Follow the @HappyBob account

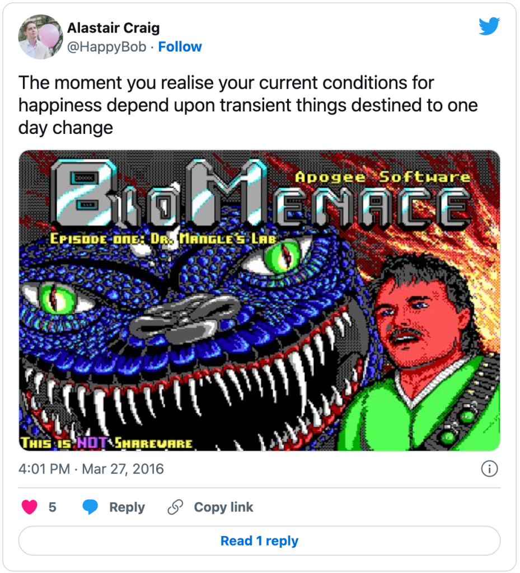pos(180,47)
